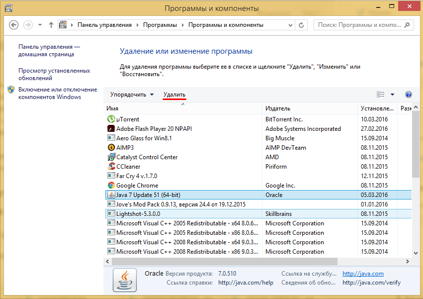Click the AIMP3 program icon

pos(111,148)
